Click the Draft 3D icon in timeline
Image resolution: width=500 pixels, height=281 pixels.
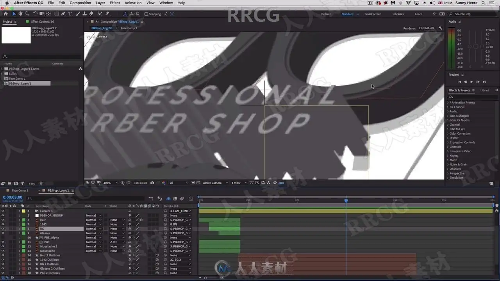click(159, 199)
